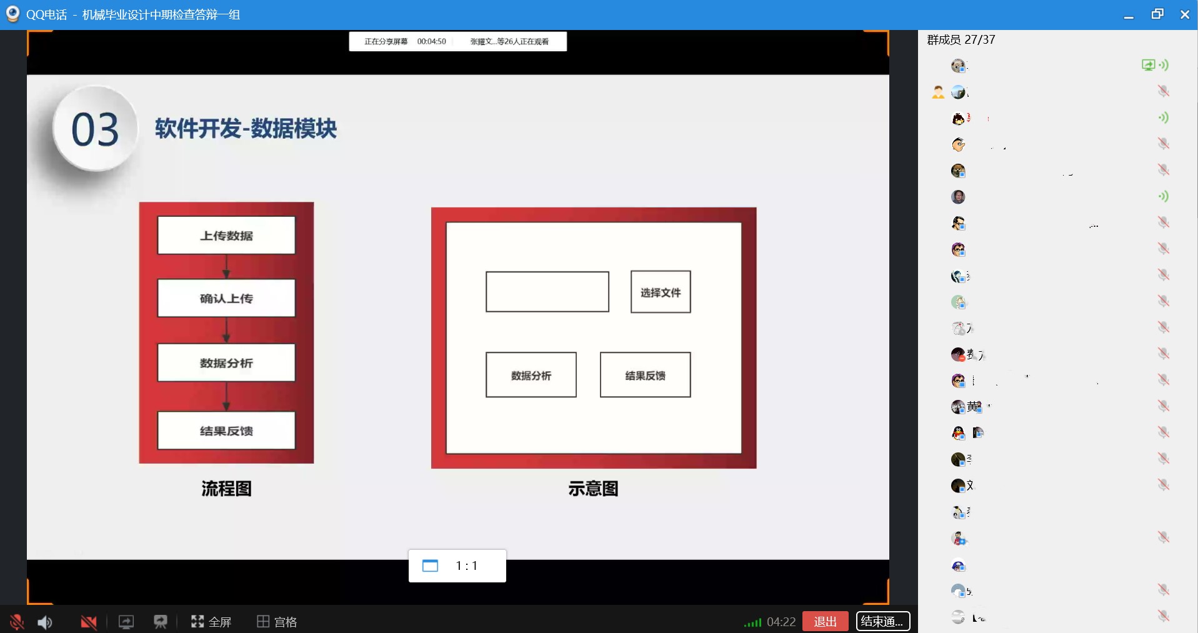
Task: Click the 结束通话 end call button
Action: 882,621
